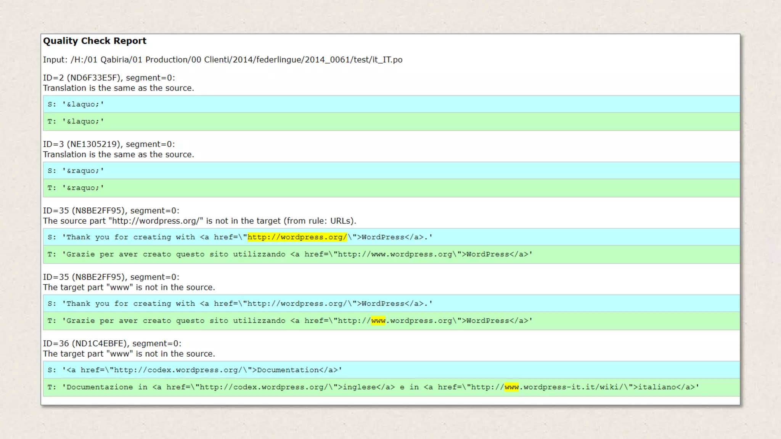Click the highlighted http://wordpress.org/ URL
Image resolution: width=781 pixels, height=439 pixels.
point(297,237)
